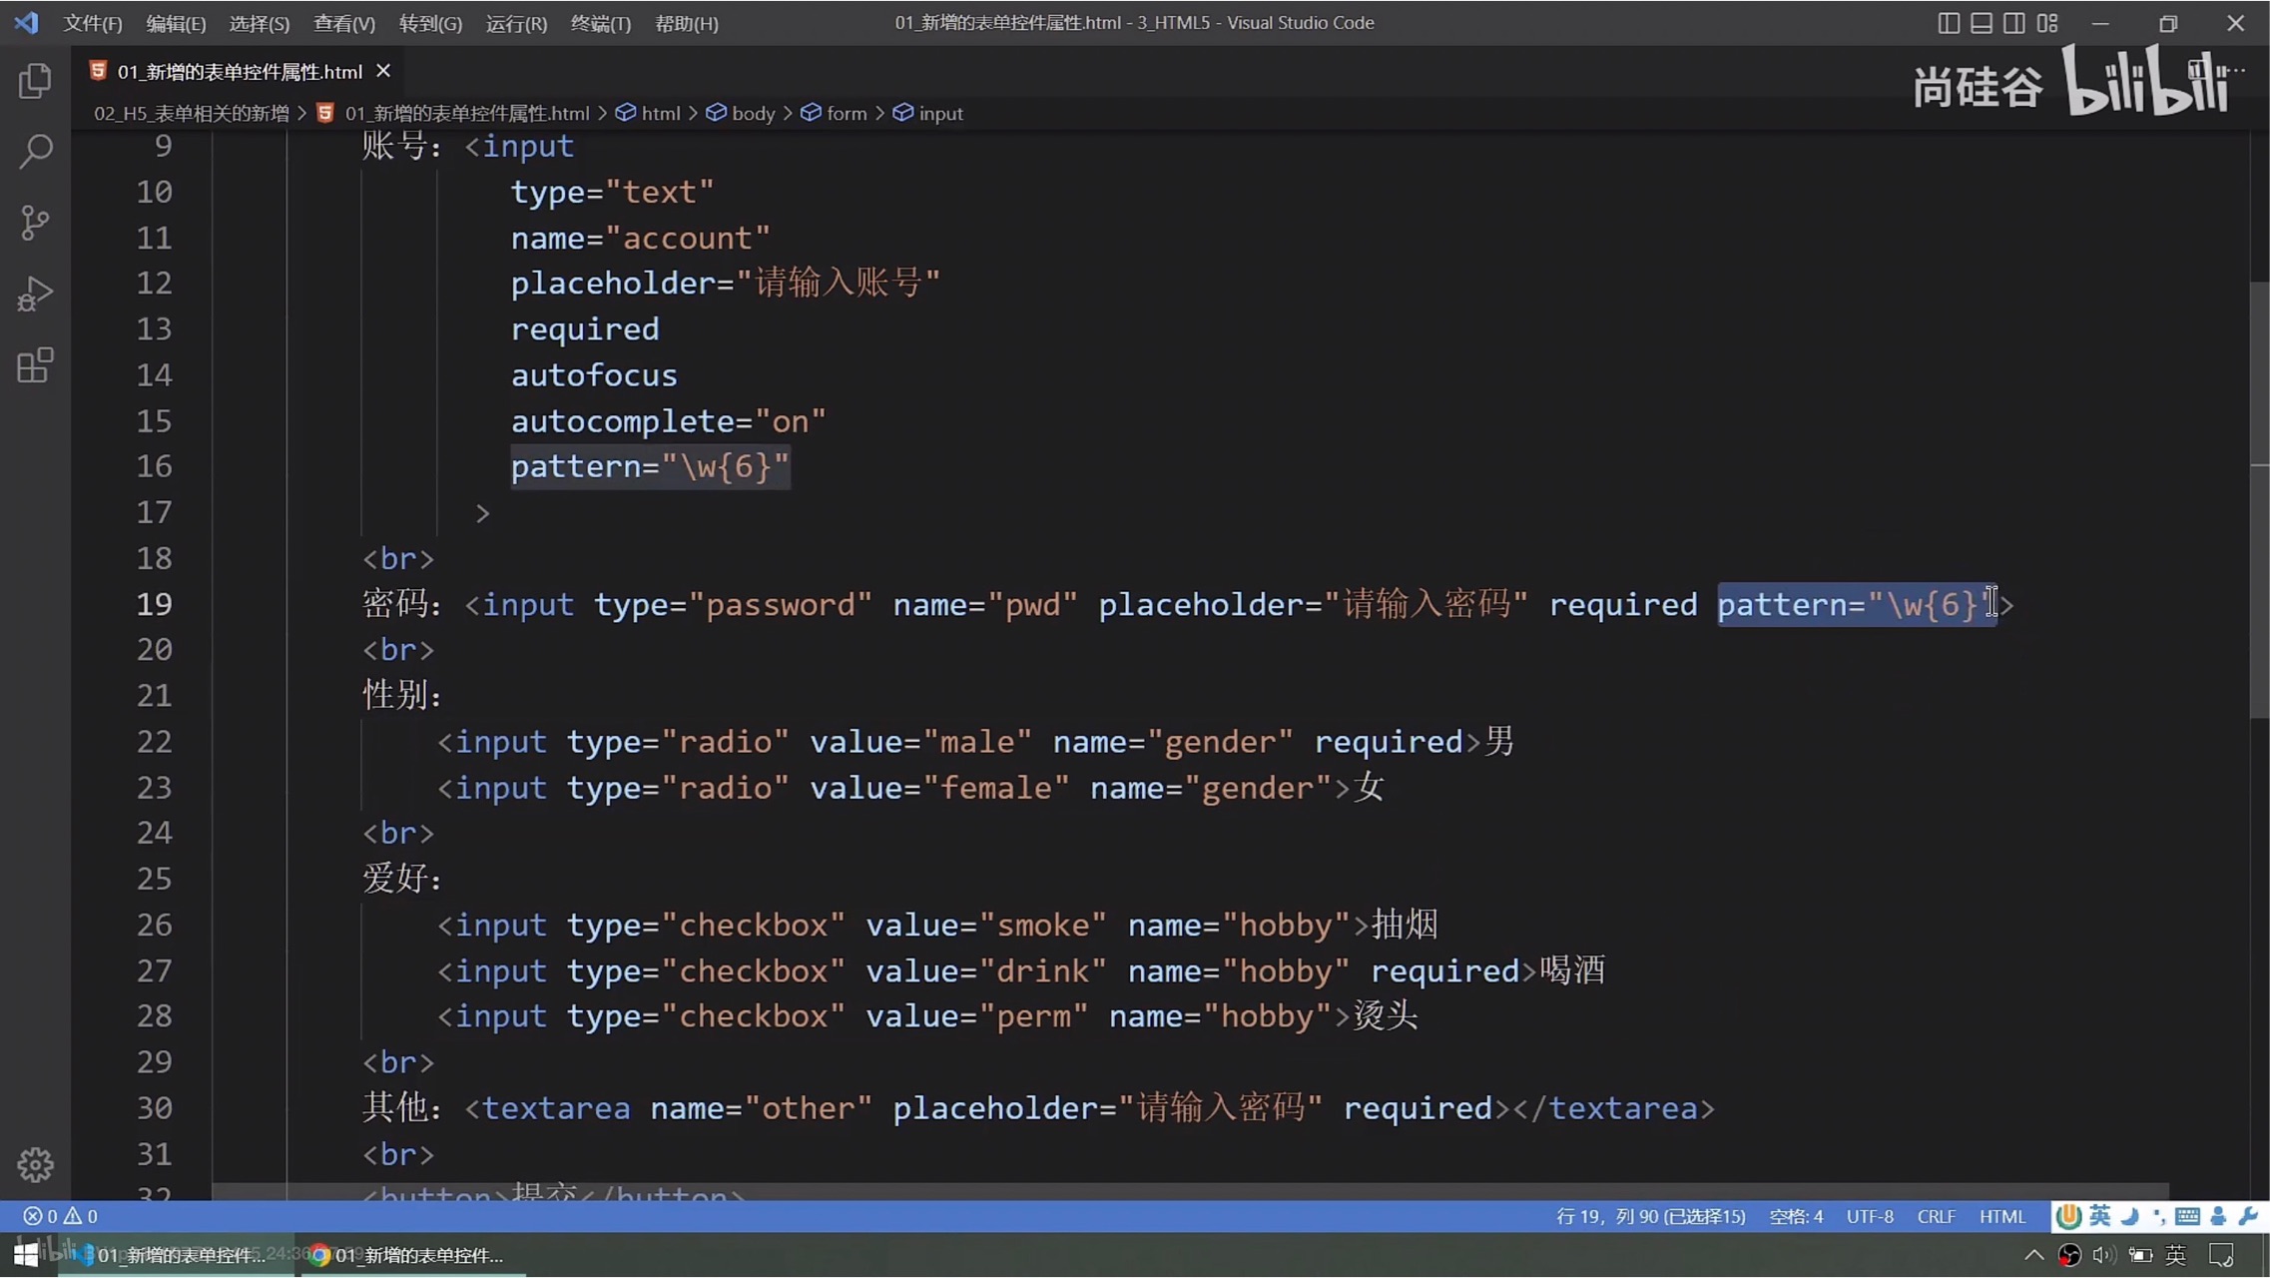2270x1278 pixels.
Task: Open the Explorer view in activity bar
Action: [35, 81]
